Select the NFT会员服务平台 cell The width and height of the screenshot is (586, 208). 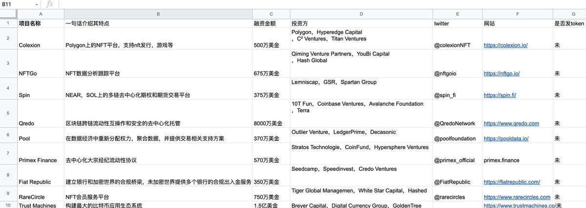(158, 193)
